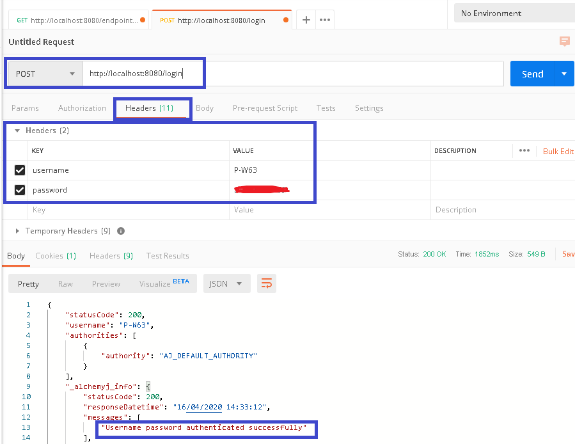Open a new request tab with plus icon
This screenshot has height=444, width=575.
[306, 20]
